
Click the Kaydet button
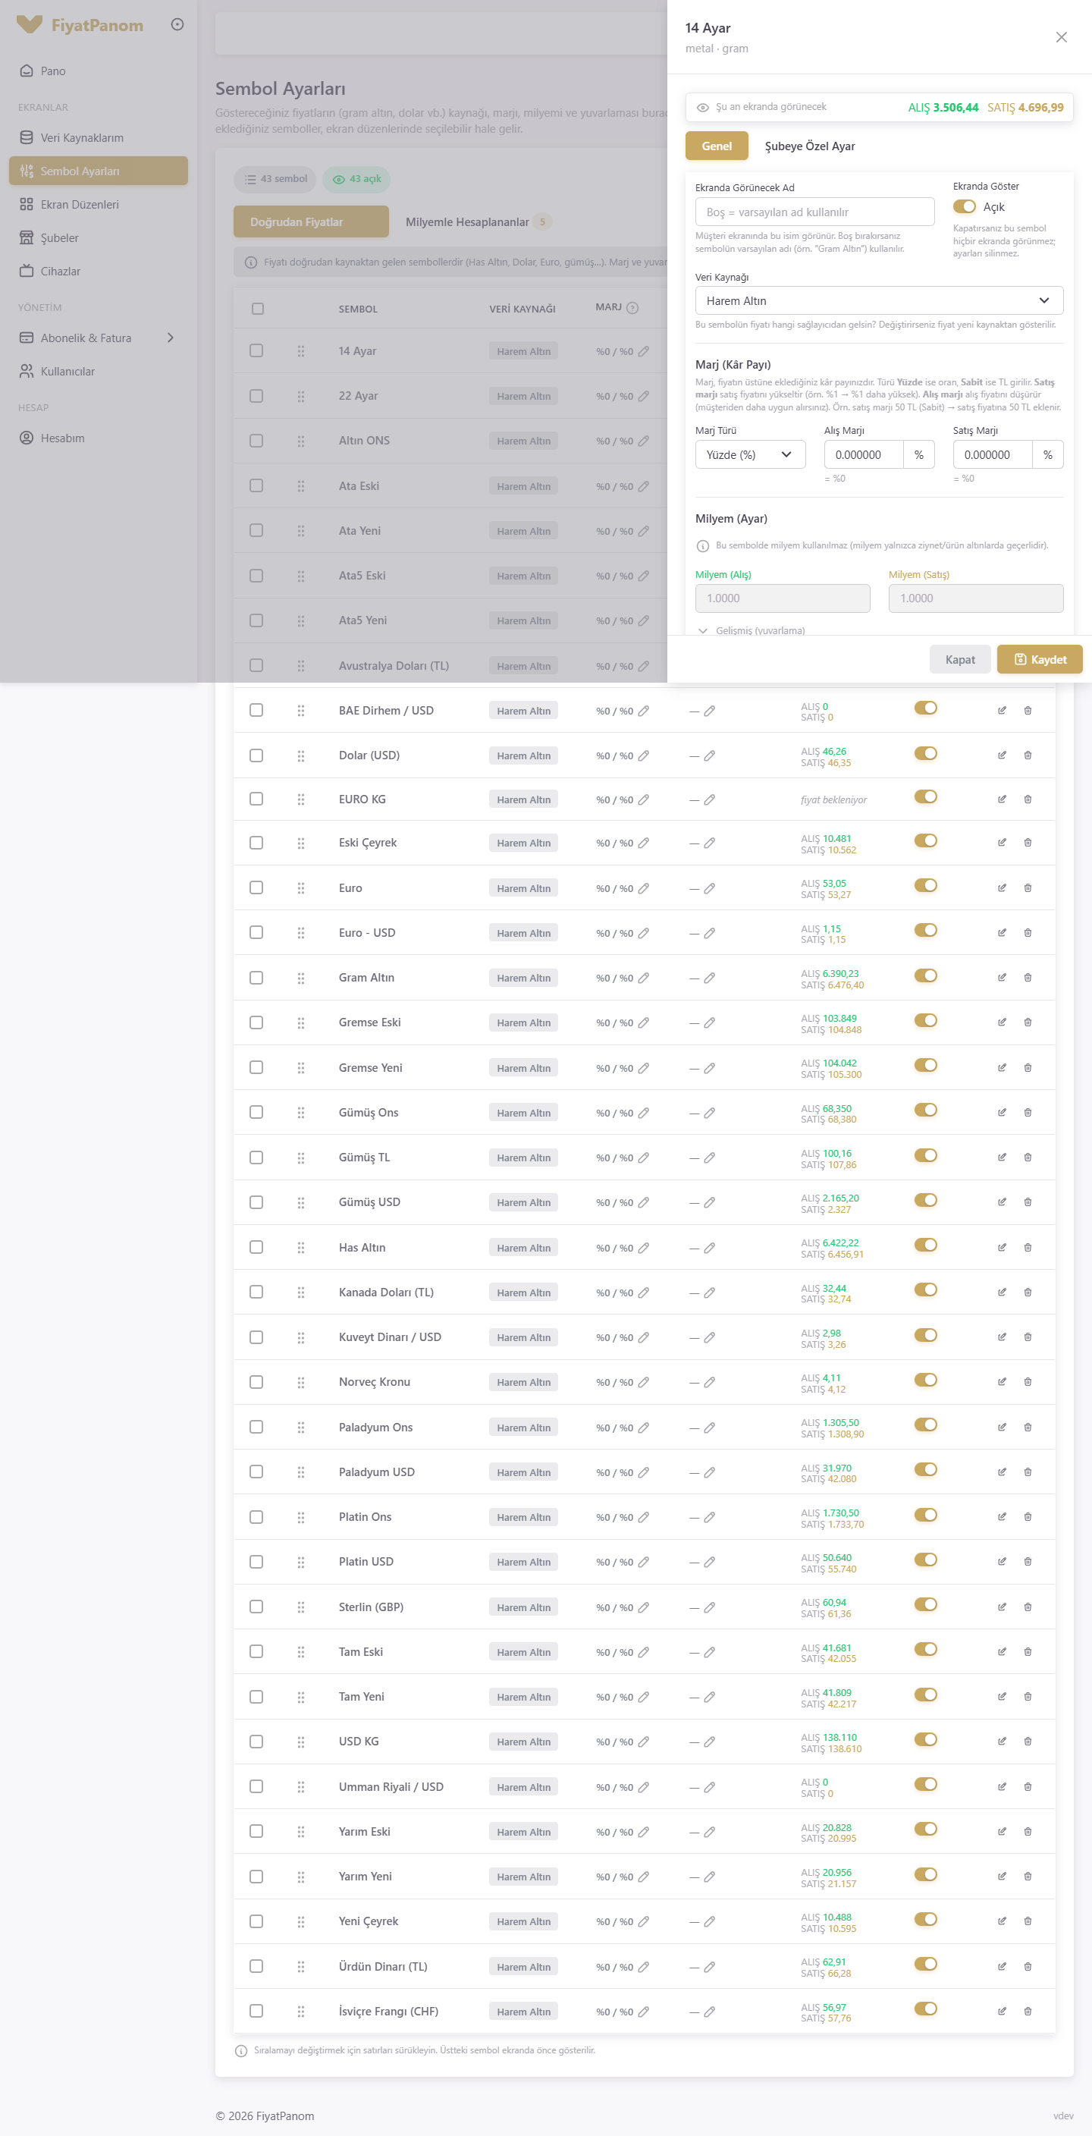pyautogui.click(x=1040, y=659)
